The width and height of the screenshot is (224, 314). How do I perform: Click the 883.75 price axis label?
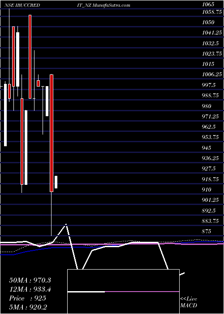[x=211, y=221]
